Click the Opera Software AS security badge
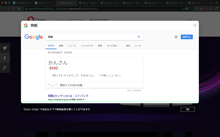Viewport: 220px width, 137px height. coord(39,9)
